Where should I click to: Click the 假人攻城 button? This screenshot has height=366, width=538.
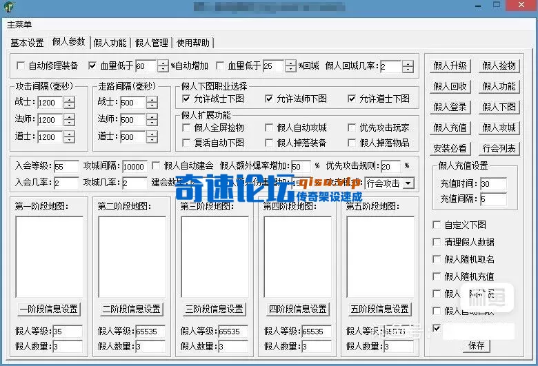(x=499, y=128)
